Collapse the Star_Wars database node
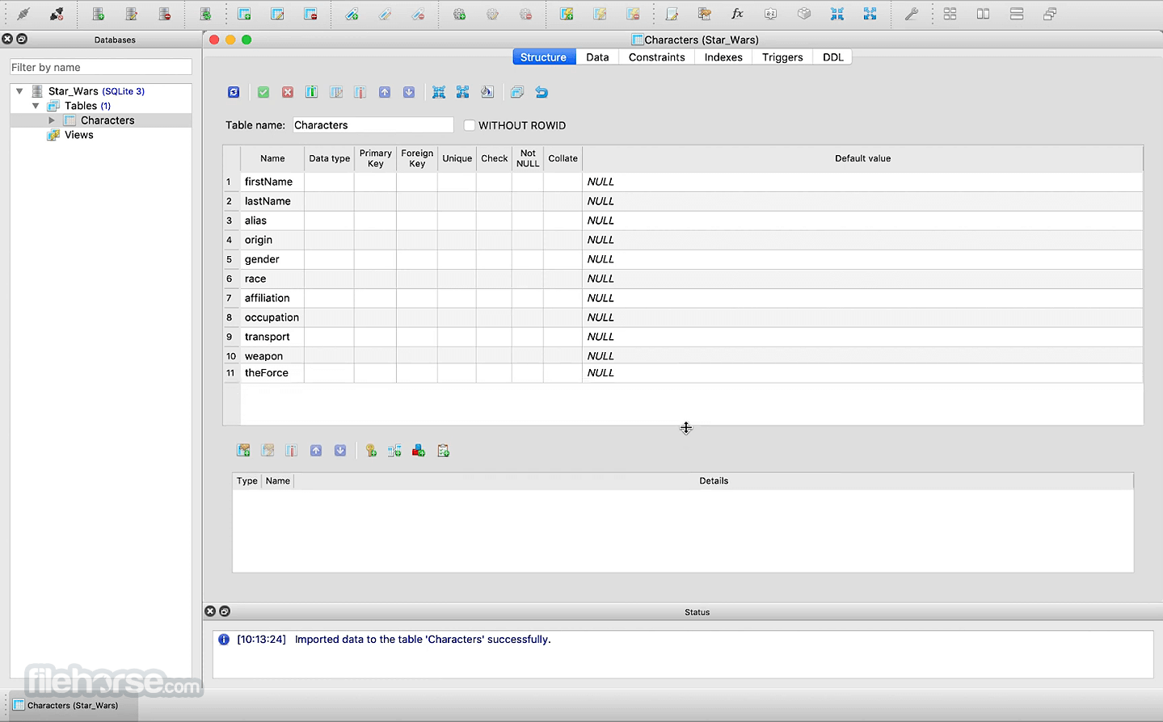1163x722 pixels. pyautogui.click(x=19, y=91)
